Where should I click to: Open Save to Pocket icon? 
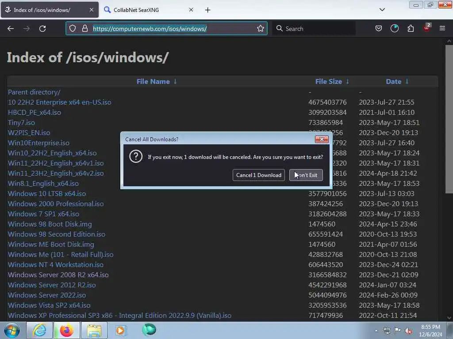[x=379, y=28]
